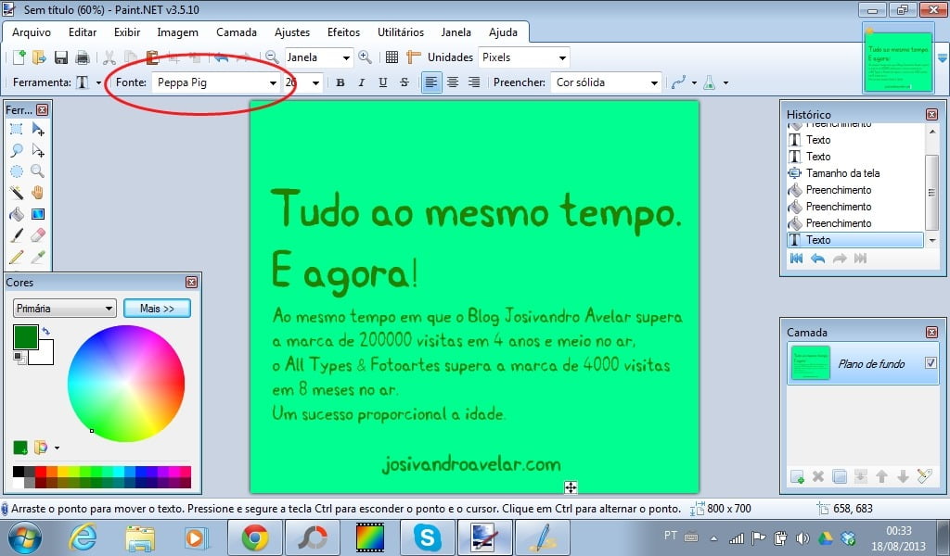Paste from clipboard using the Paste icon

(x=152, y=57)
